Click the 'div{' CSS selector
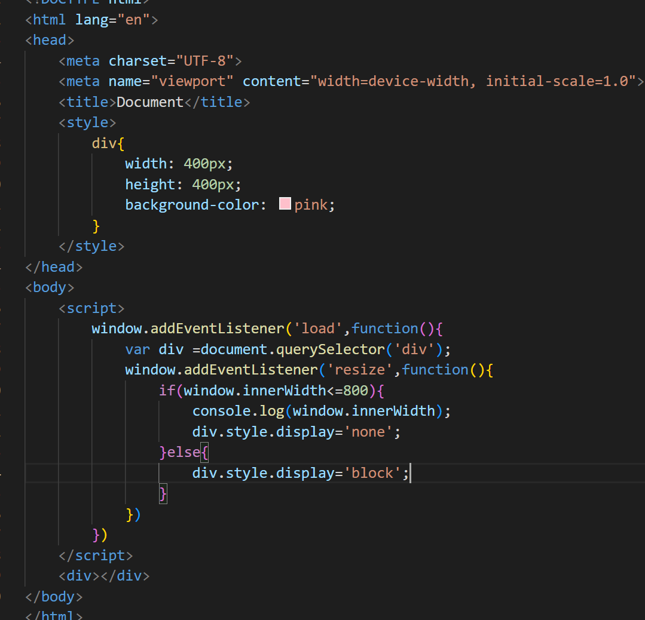 108,143
